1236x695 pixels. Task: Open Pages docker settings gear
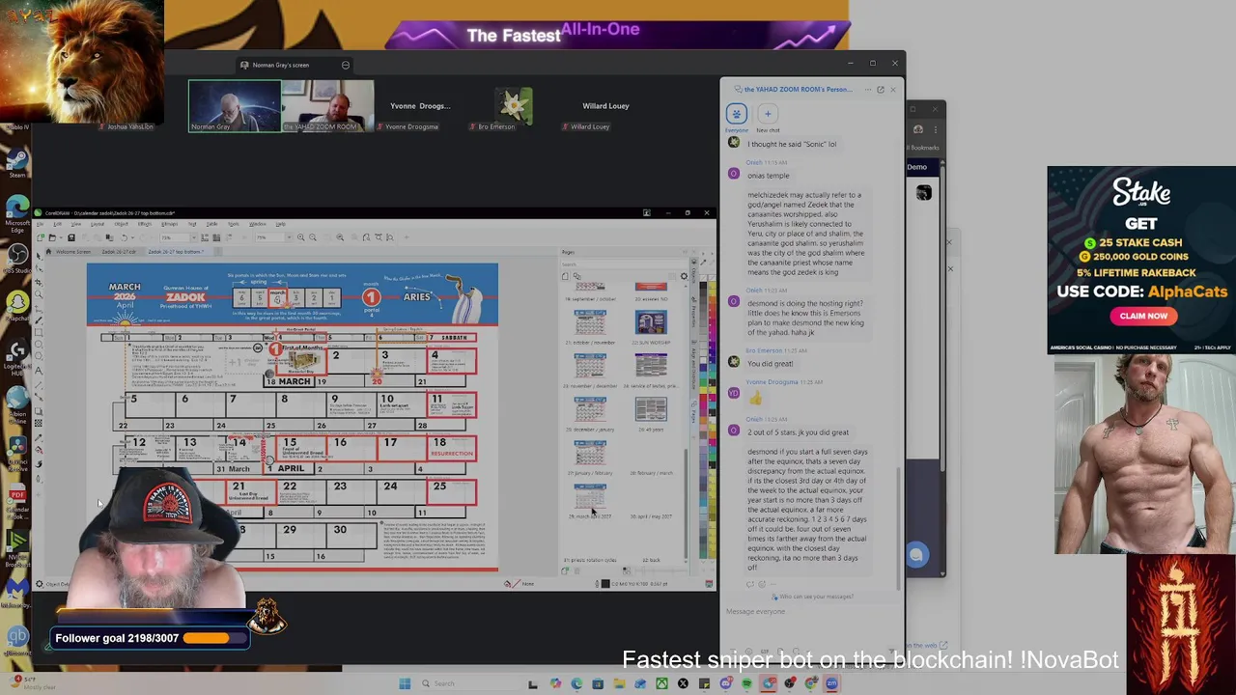tap(684, 276)
